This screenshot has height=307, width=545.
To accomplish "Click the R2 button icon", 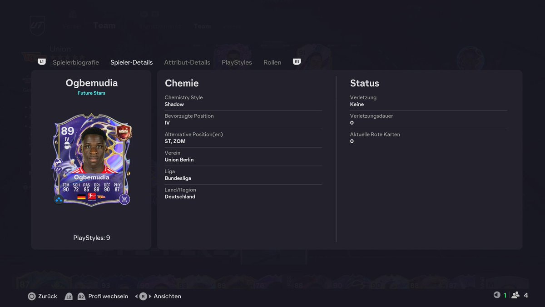I will 81,296.
